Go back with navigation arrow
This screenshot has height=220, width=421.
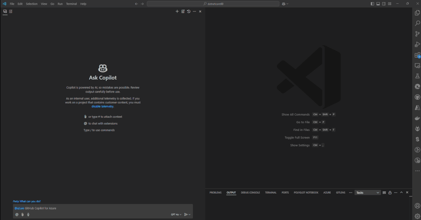137,4
